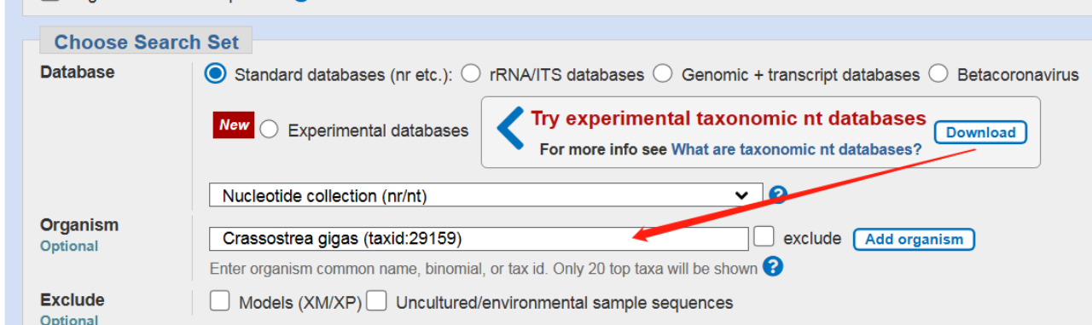Image resolution: width=1092 pixels, height=325 pixels.
Task: Click the help icon below organism field
Action: 773,267
